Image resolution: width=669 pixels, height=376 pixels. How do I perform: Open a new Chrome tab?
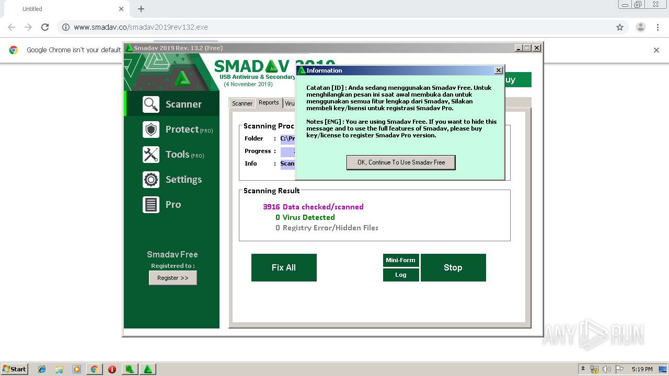tap(141, 9)
